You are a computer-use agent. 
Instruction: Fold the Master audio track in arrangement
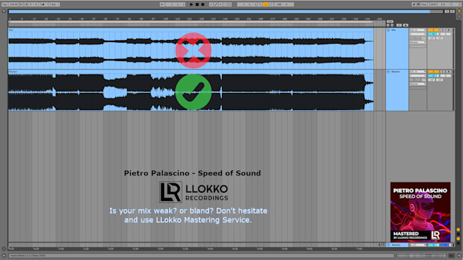click(x=388, y=71)
